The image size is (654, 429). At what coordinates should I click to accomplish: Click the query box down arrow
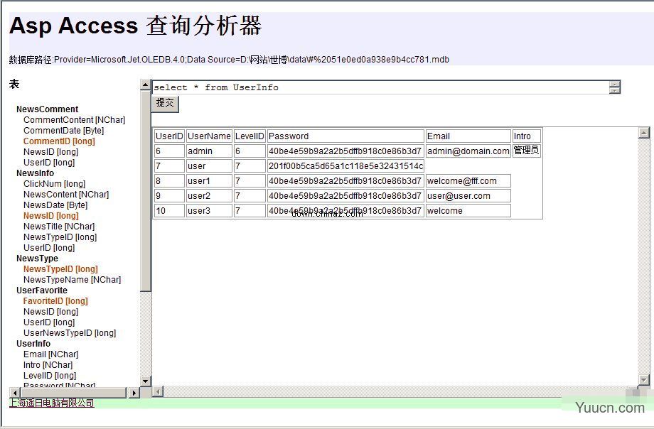tap(614, 90)
